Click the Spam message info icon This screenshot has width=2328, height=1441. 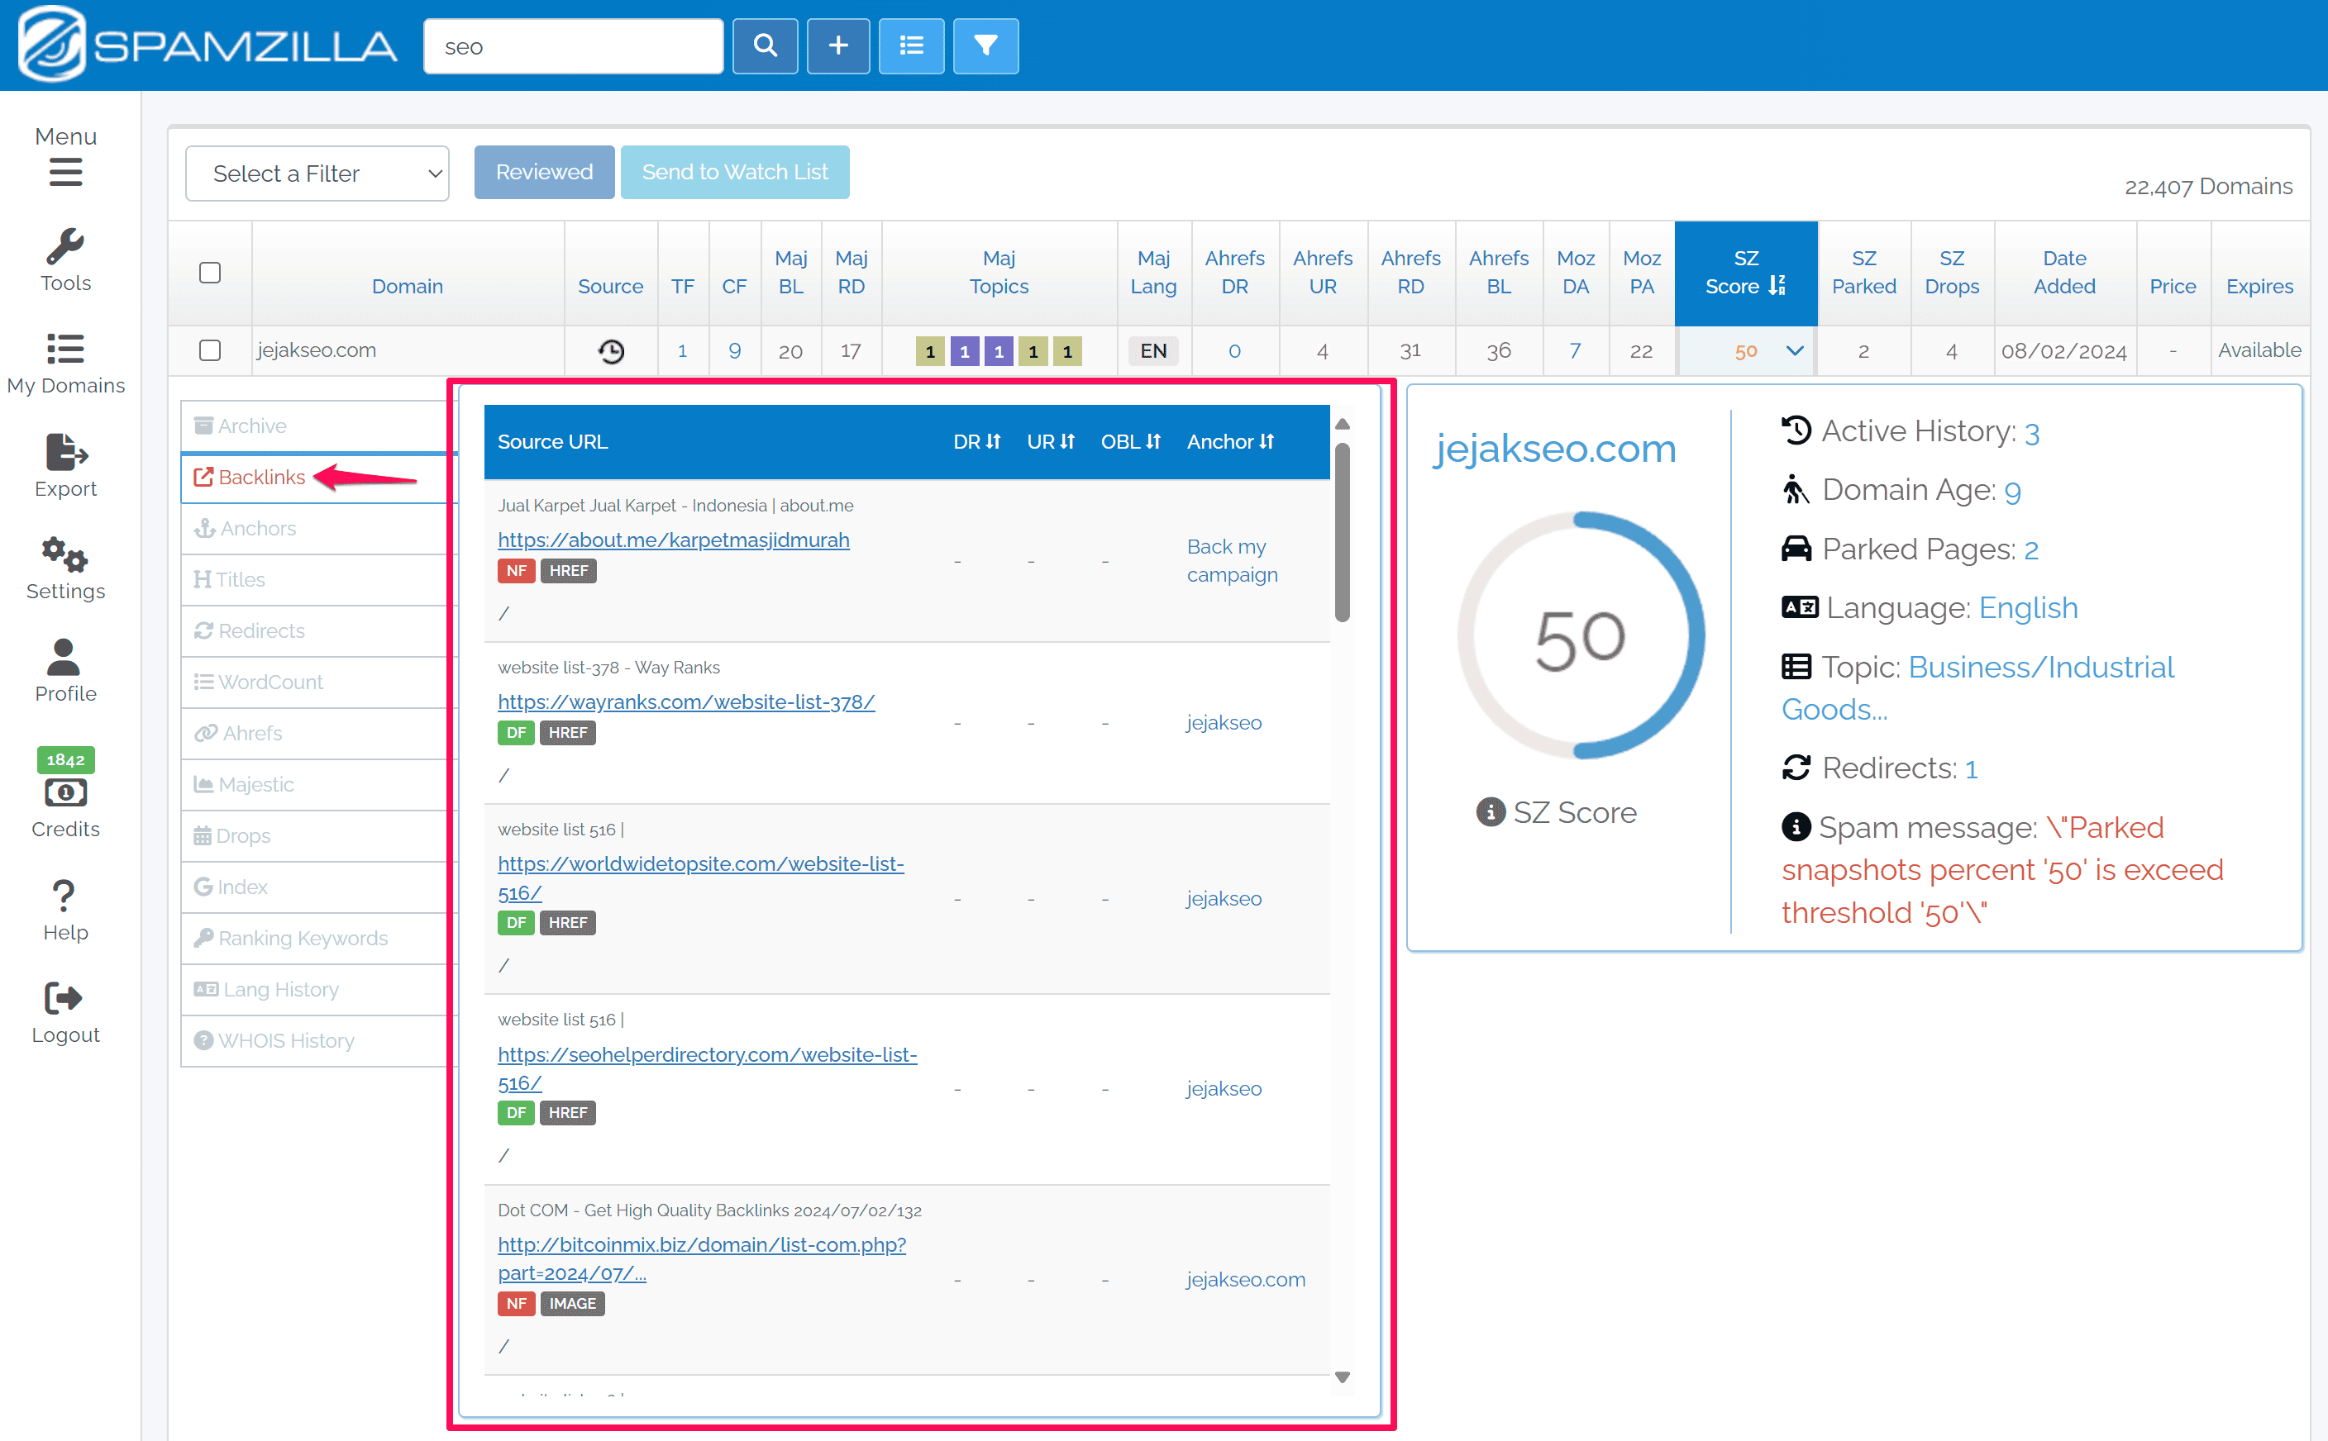click(x=1796, y=827)
